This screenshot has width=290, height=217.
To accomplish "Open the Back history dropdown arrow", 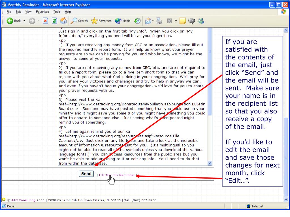I will (x=24, y=21).
